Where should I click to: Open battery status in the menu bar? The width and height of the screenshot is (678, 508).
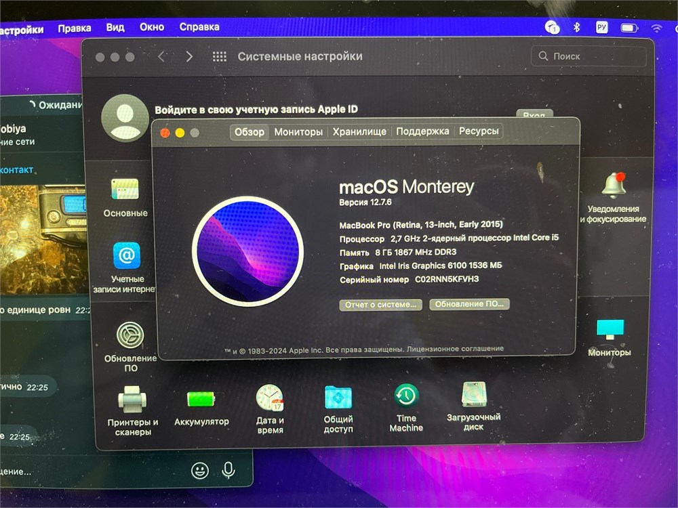630,28
